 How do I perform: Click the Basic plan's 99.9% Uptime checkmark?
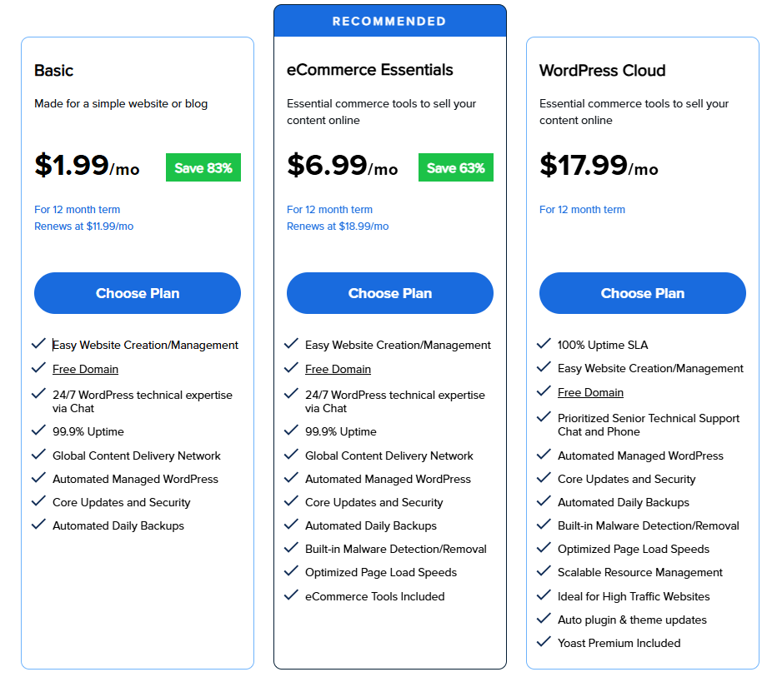coord(38,431)
